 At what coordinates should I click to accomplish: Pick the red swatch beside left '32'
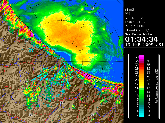[x=142, y=65]
